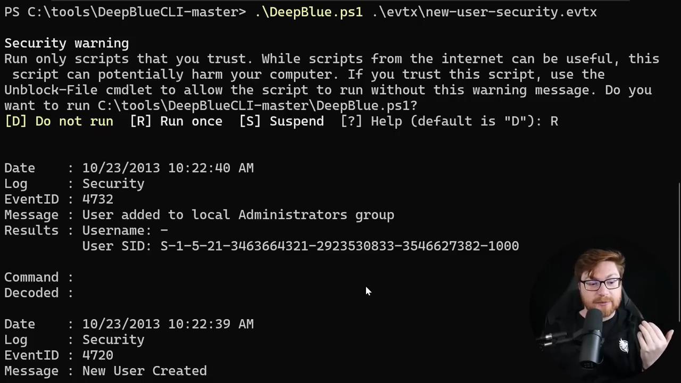This screenshot has height=383, width=681.
Task: Click the User SID value ending in -1000
Action: [x=339, y=246]
